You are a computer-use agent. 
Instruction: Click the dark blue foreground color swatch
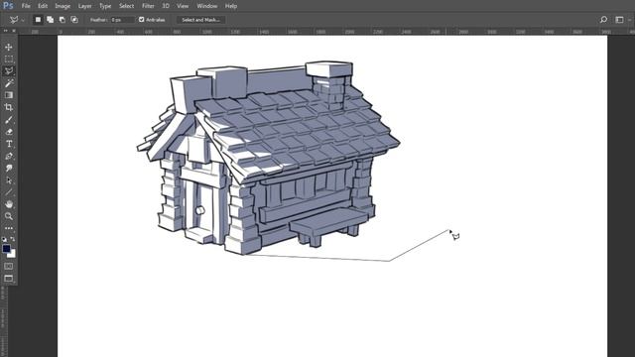6,249
